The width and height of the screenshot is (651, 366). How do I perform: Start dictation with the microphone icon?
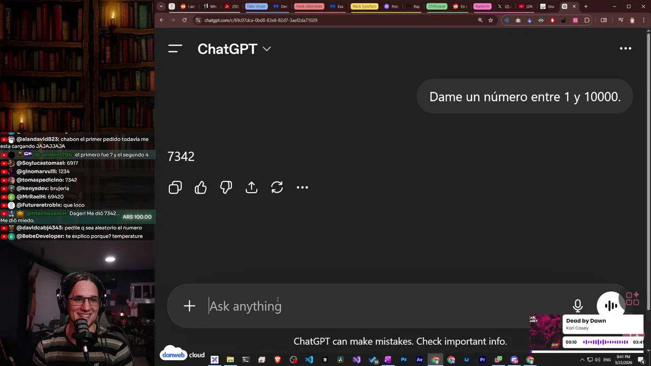pyautogui.click(x=578, y=306)
